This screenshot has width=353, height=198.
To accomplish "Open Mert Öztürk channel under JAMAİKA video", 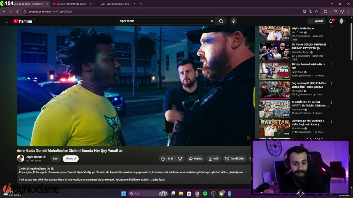I will point(297,32).
